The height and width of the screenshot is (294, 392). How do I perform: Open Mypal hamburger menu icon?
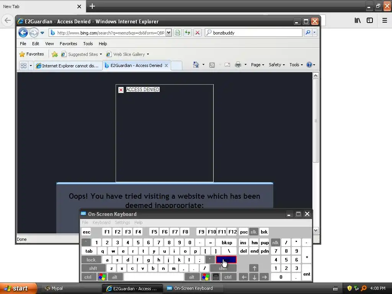pos(385,20)
